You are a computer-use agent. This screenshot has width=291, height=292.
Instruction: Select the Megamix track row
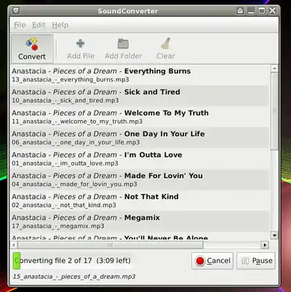[140, 222]
